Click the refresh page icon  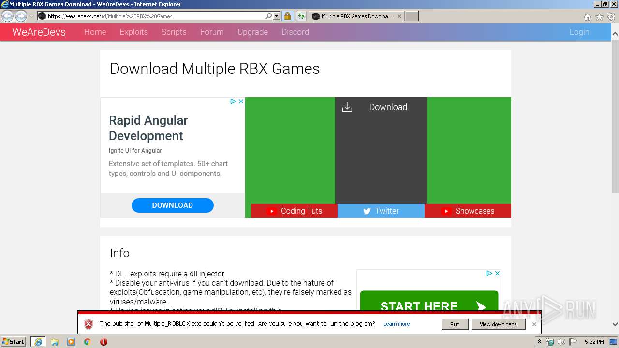(301, 16)
